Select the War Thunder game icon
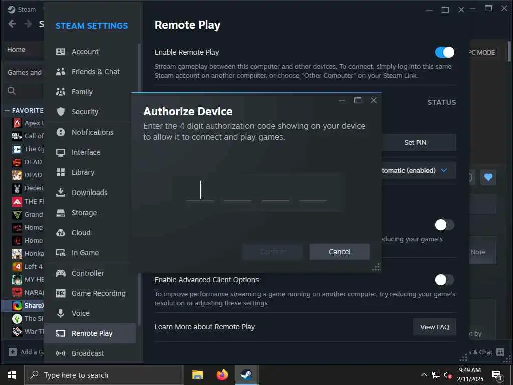The image size is (513, 385). [x=17, y=332]
